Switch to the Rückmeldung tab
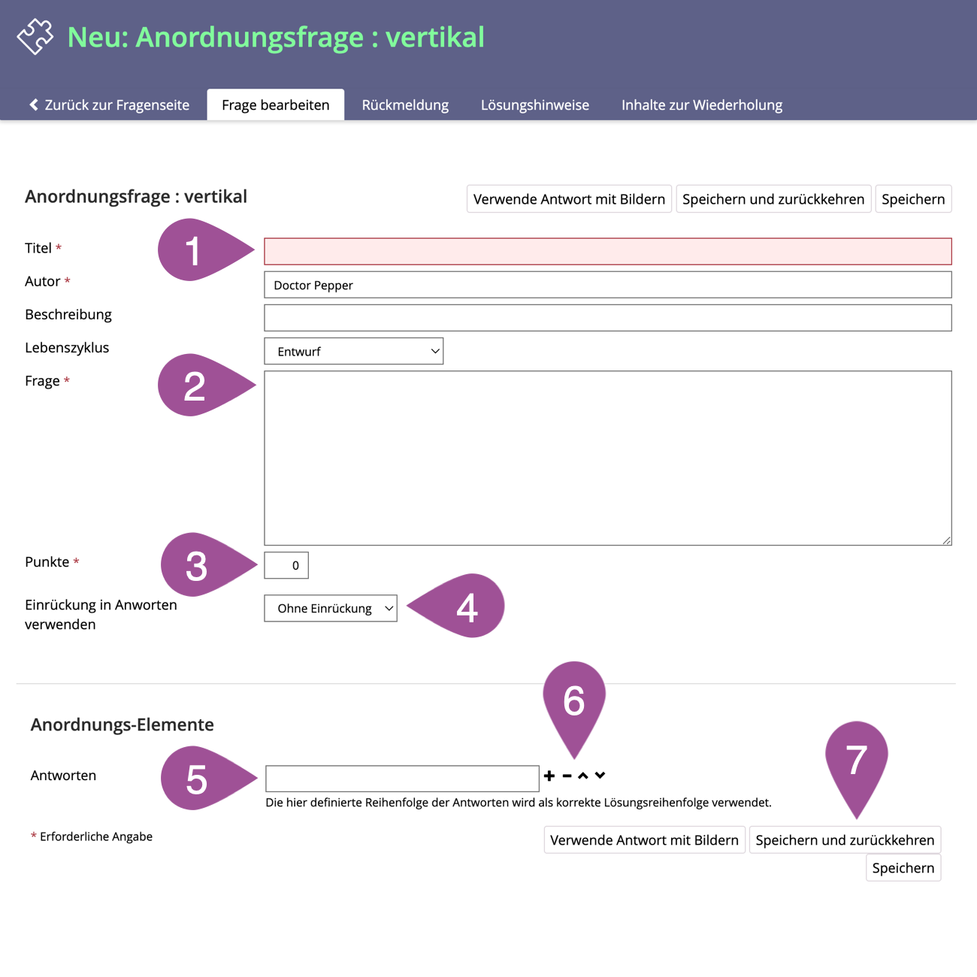This screenshot has width=977, height=977. 405,105
